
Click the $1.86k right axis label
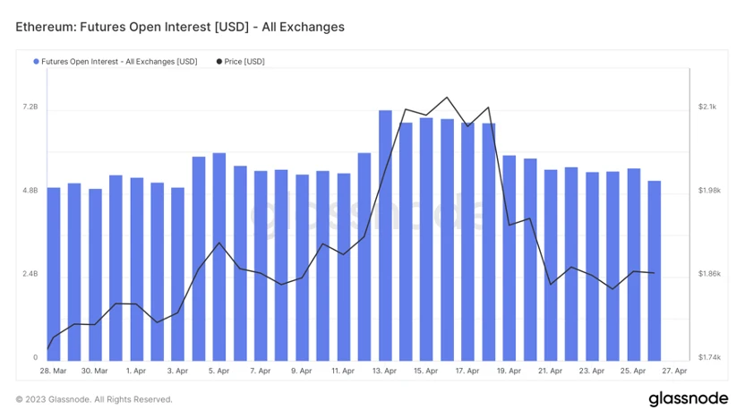pos(709,274)
